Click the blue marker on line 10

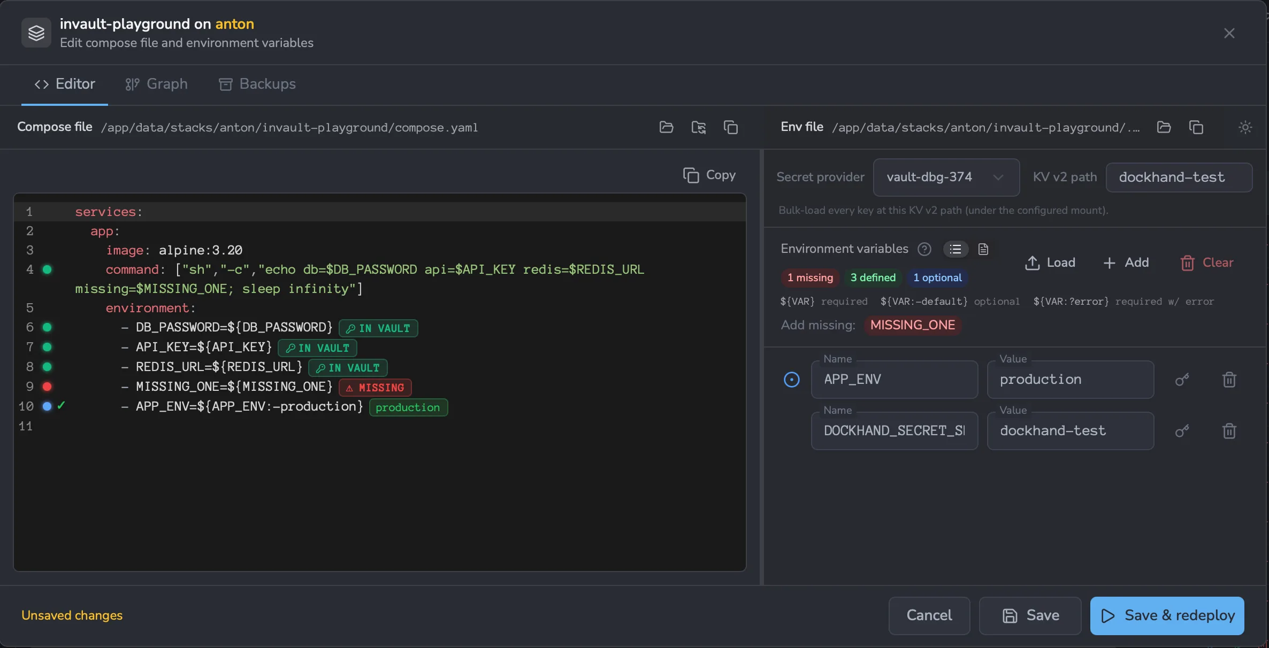pos(47,406)
